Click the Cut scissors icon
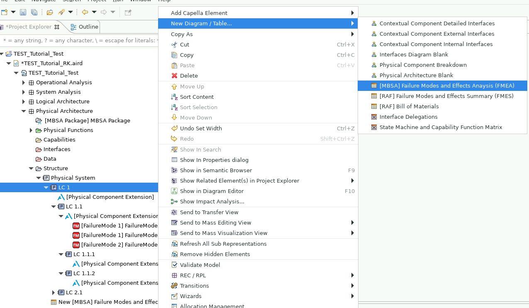This screenshot has width=529, height=308. pos(174,45)
